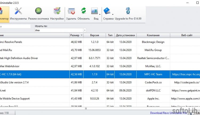Focus the search input field
The image size is (200, 115).
point(15,26)
